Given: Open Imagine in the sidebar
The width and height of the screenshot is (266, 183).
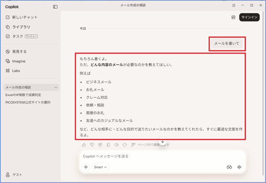Looking at the screenshot, I should click(15, 61).
